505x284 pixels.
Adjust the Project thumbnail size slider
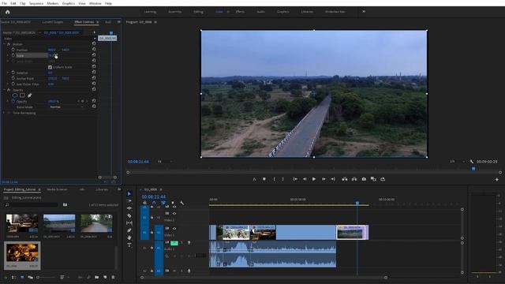pyautogui.click(x=46, y=277)
